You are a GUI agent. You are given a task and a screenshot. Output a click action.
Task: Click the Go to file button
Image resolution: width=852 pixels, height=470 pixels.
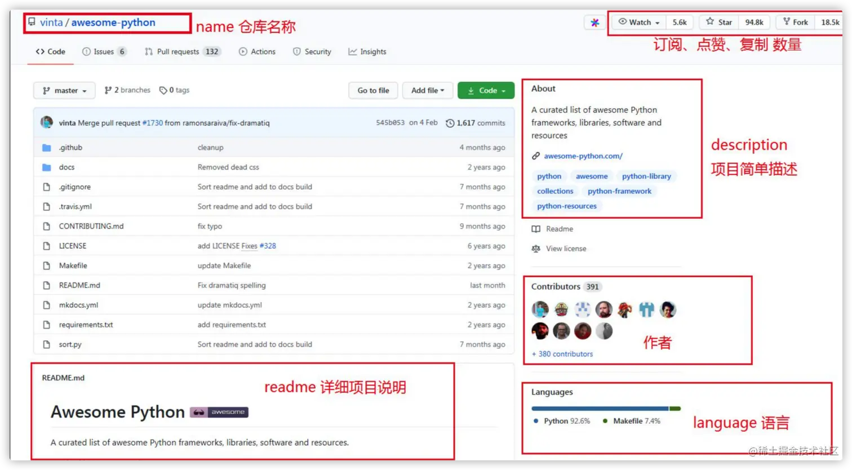(373, 90)
